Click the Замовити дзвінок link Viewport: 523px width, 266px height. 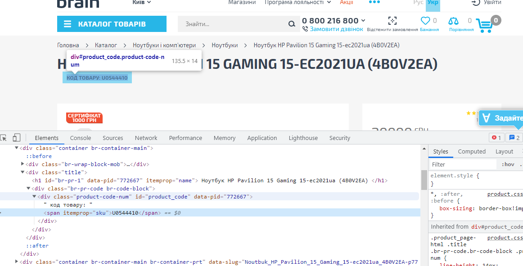pyautogui.click(x=336, y=29)
